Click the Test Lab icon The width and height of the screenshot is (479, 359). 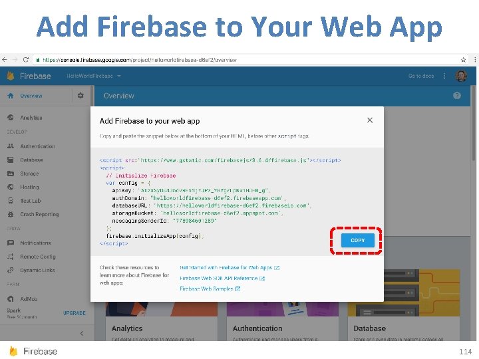11,201
